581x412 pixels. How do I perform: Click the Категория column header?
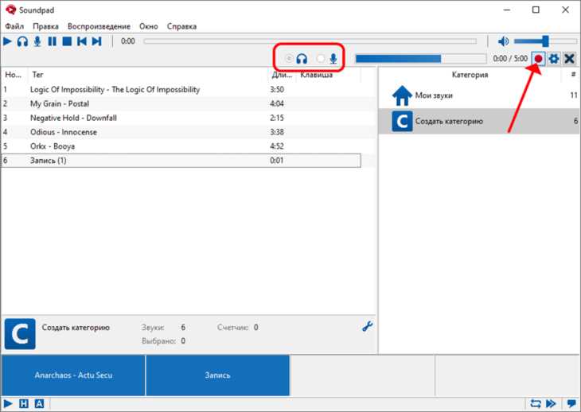[x=470, y=75]
